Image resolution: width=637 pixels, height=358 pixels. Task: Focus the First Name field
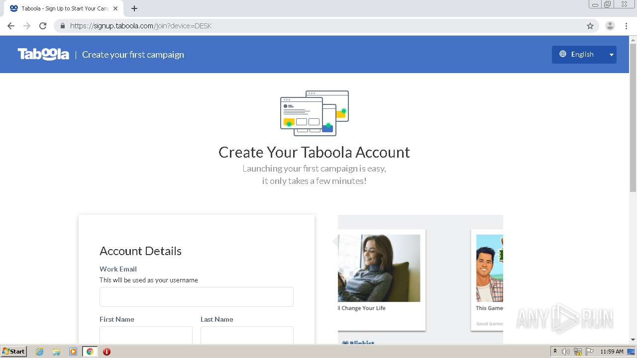pyautogui.click(x=146, y=335)
